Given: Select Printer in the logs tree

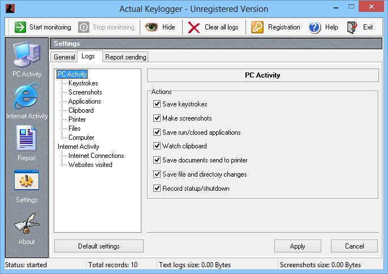Looking at the screenshot, I should click(x=77, y=119).
